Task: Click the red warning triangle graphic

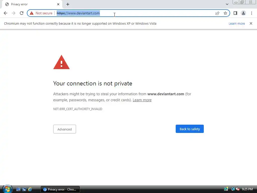Action: point(61,62)
